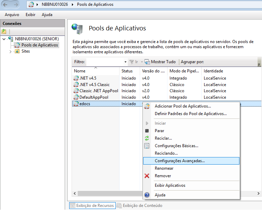
Task: Click the Exibição de Conteúdo icon
Action: click(119, 206)
